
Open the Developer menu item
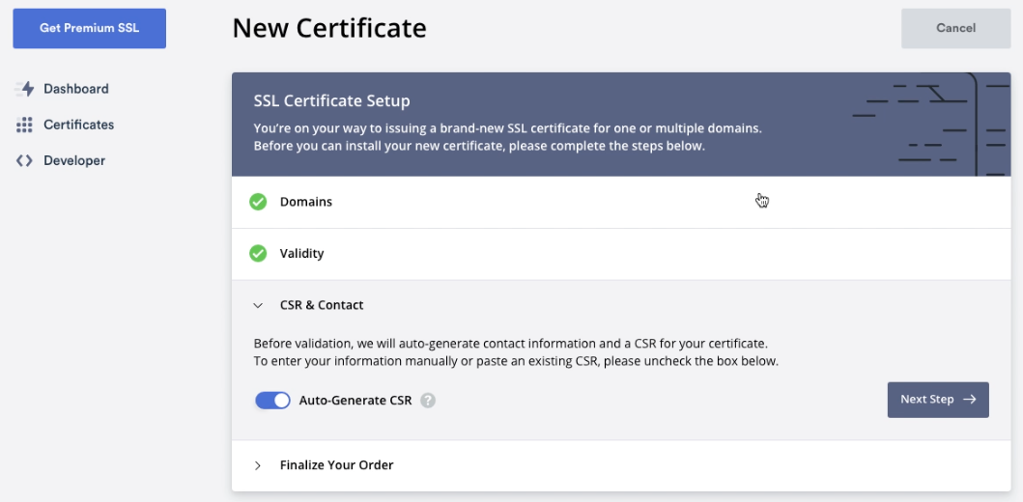[60, 161]
